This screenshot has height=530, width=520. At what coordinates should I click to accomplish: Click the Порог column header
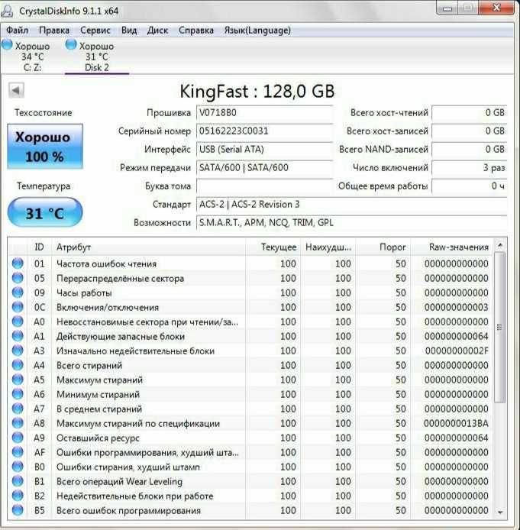pos(383,247)
